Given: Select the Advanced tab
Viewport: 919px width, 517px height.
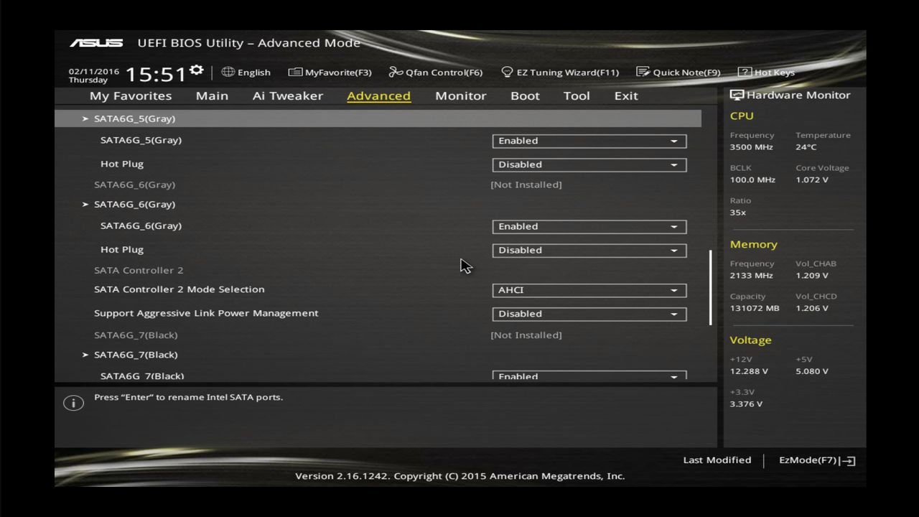Looking at the screenshot, I should 378,96.
